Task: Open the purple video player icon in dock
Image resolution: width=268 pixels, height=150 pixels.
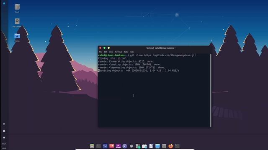Action: [118, 146]
